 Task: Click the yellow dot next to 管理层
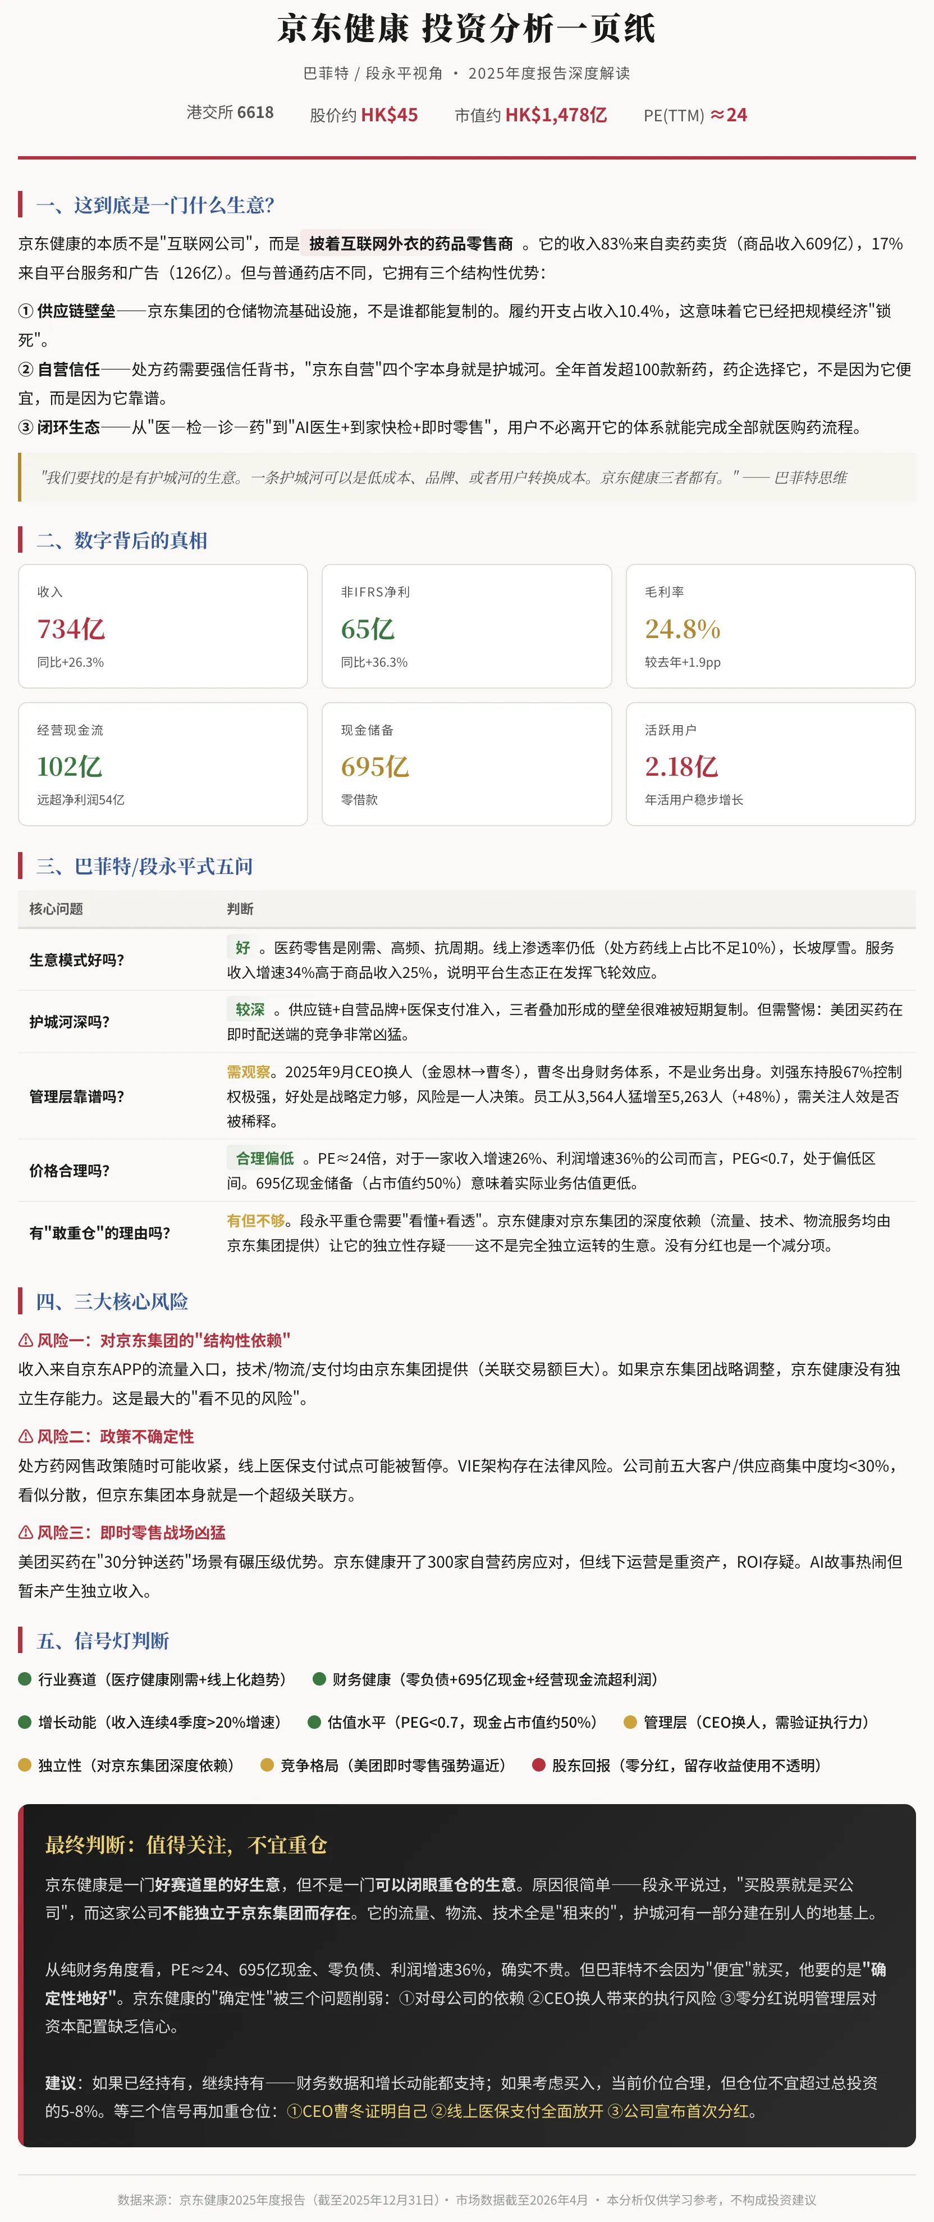[x=630, y=1722]
